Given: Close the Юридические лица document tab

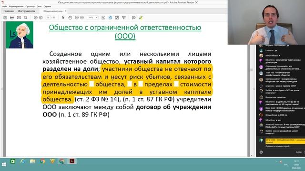Looking at the screenshot, I should pyautogui.click(x=66, y=11).
